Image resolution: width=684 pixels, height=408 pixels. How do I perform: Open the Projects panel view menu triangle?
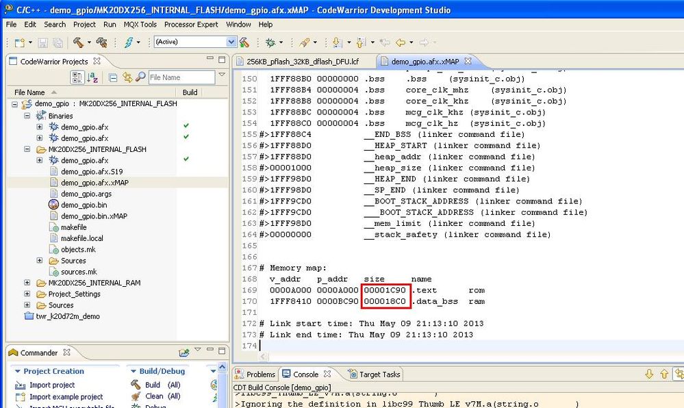point(222,75)
